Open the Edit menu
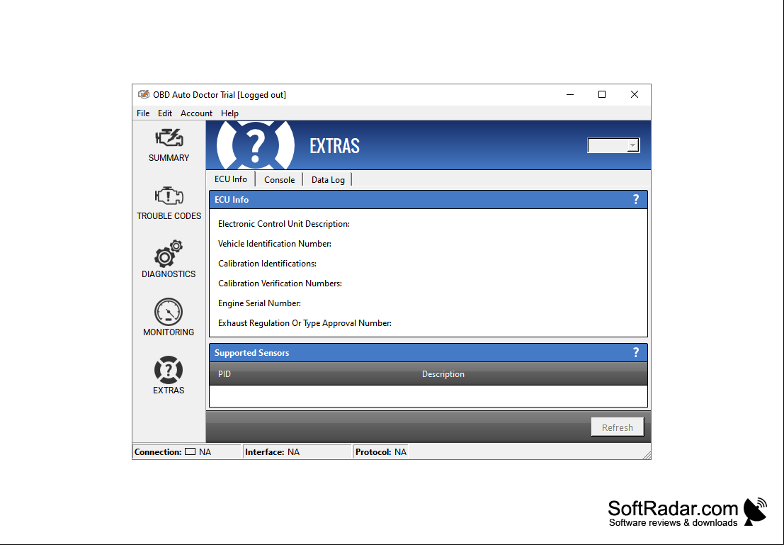The width and height of the screenshot is (784, 545). 165,113
